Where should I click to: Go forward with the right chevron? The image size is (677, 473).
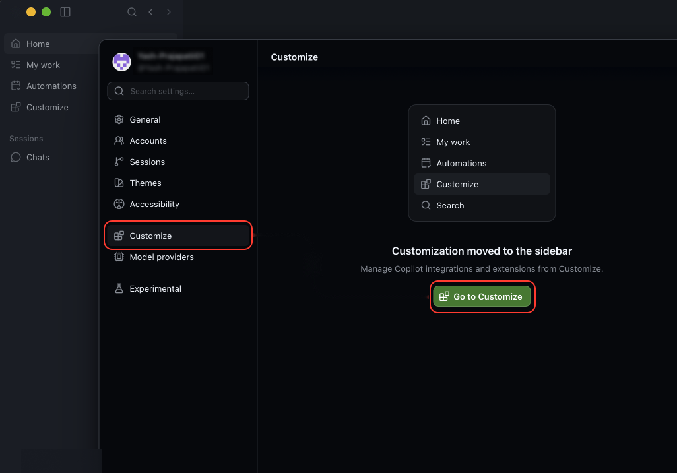click(168, 12)
